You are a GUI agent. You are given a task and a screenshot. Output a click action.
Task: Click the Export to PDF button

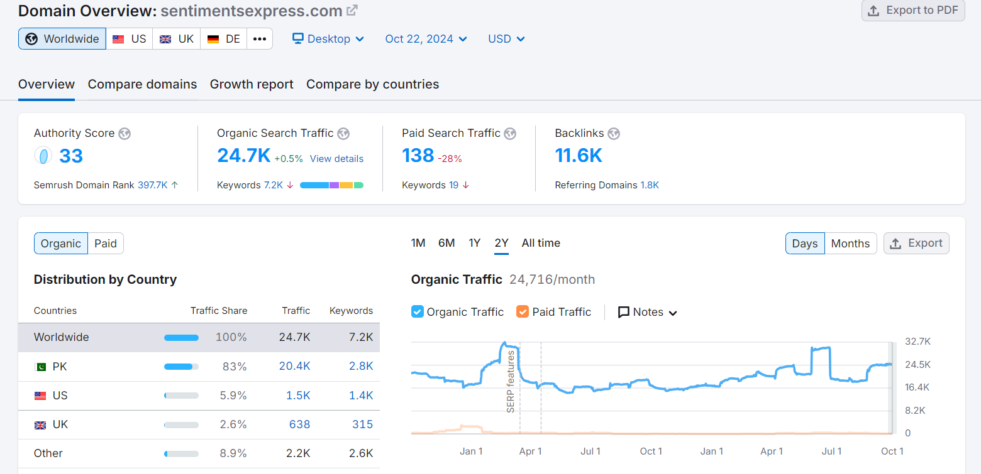click(913, 10)
